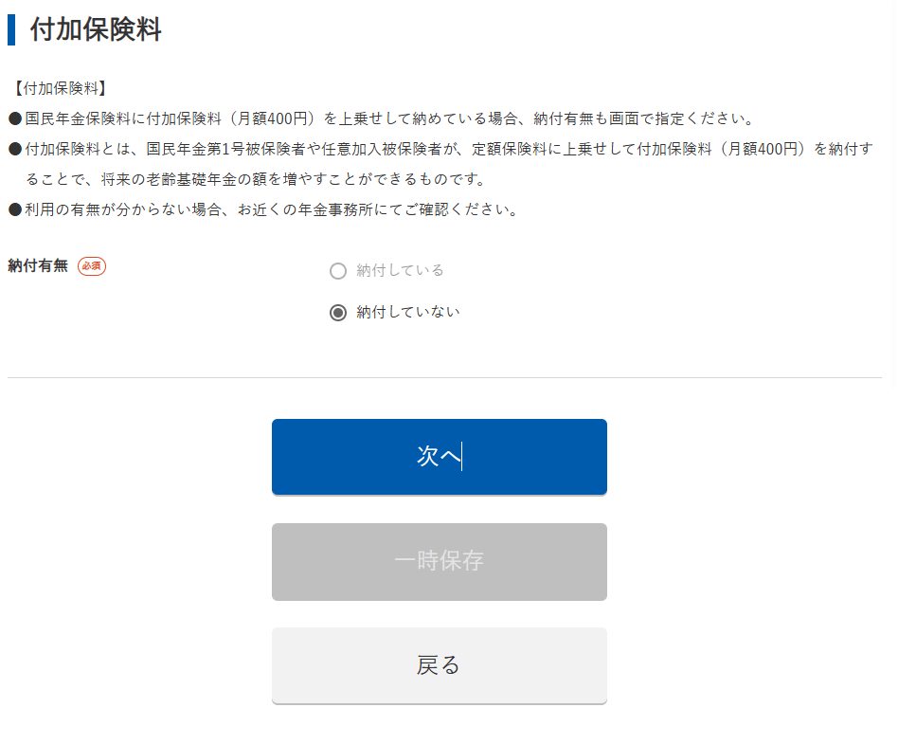Click the line mentioning 将来の老齢基礎年金
This screenshot has width=898, height=744.
[x=256, y=180]
